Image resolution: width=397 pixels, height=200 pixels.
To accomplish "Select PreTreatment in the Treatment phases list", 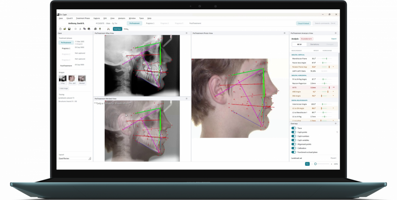I will click(66, 43).
